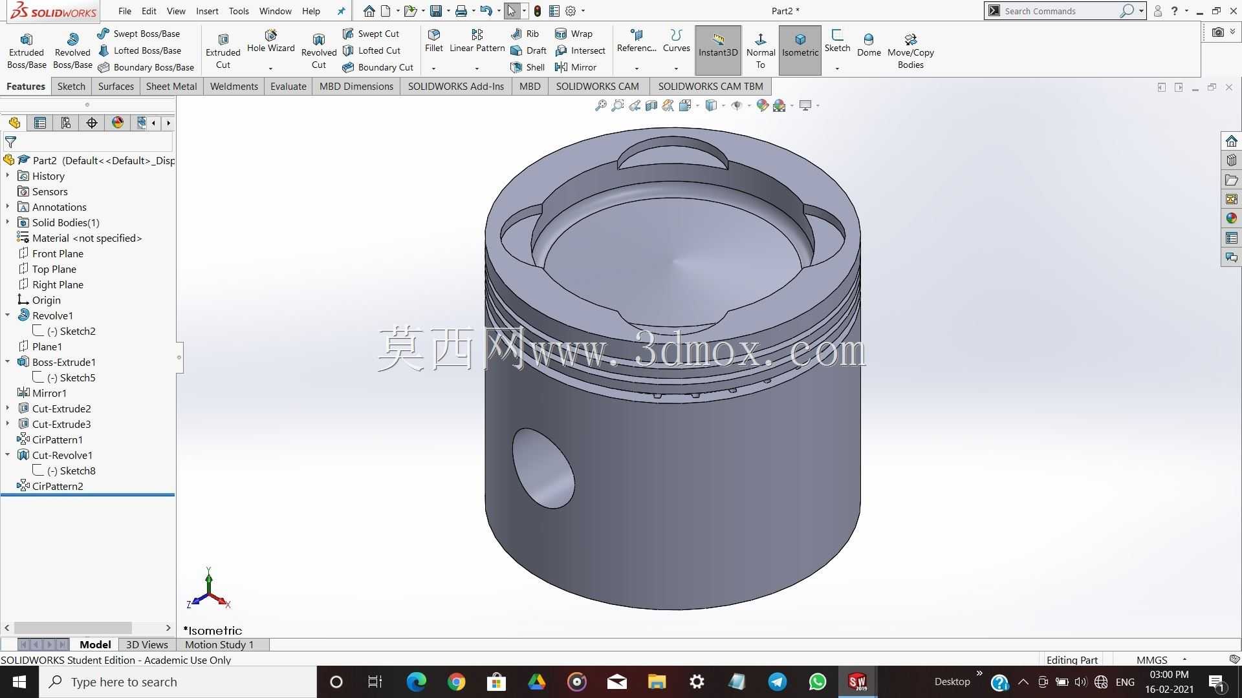Image resolution: width=1242 pixels, height=698 pixels.
Task: Click the Swept Cut tool
Action: [371, 34]
